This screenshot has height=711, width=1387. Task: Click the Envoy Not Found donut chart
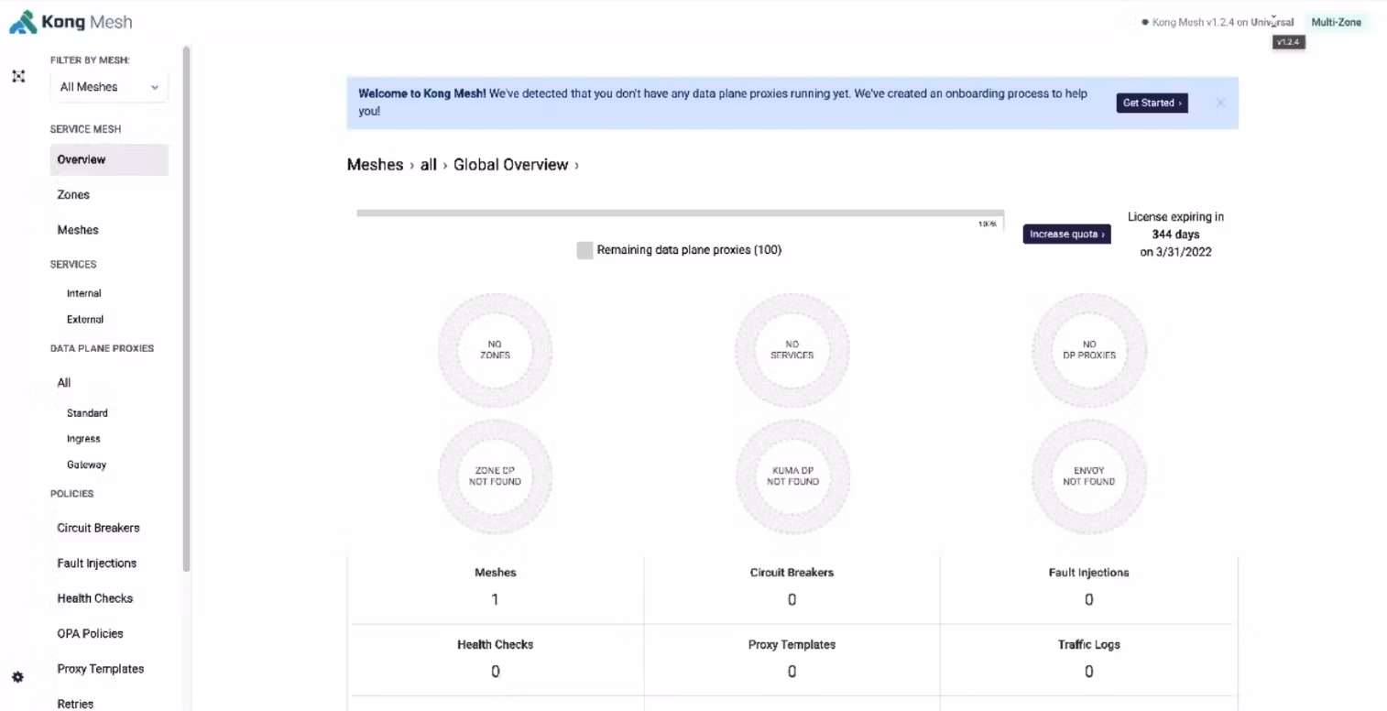[1088, 476]
